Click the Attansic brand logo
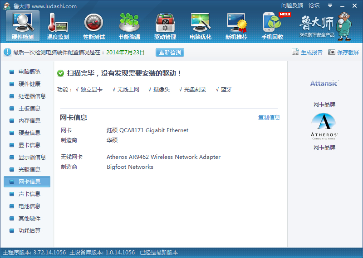Viewport: 363px width, 258px height. (x=324, y=83)
